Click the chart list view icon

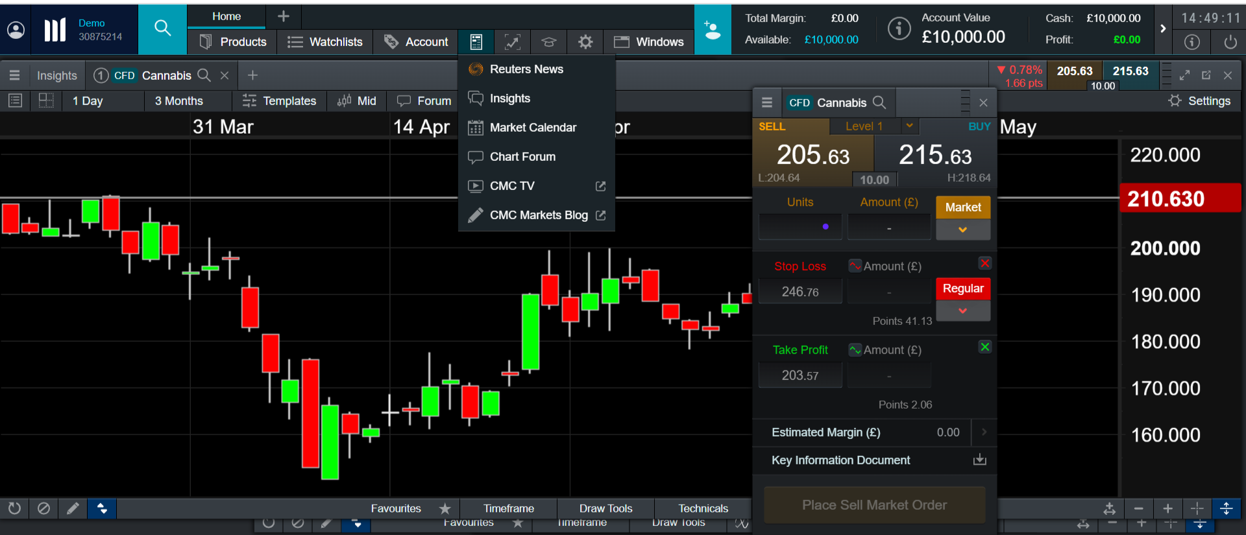click(x=16, y=101)
